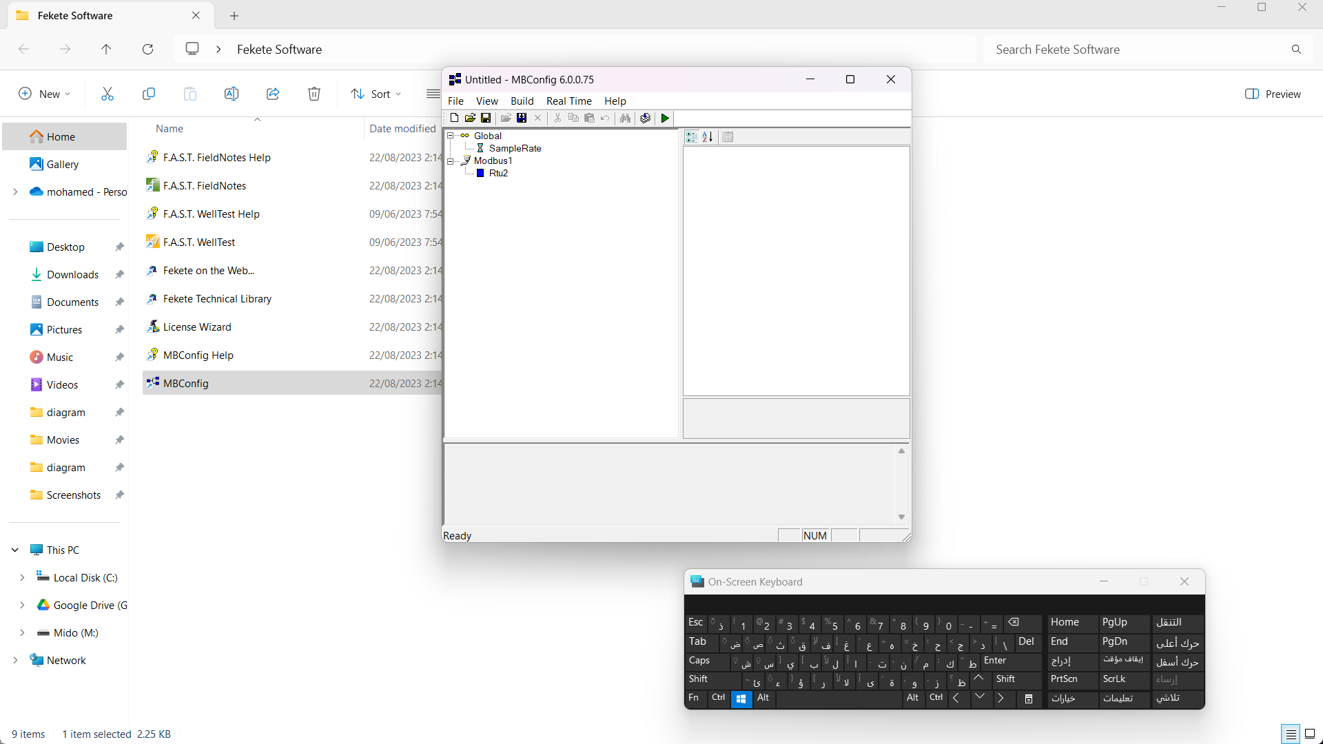The height and width of the screenshot is (744, 1323).
Task: Select the SampleRate tree item
Action: pyautogui.click(x=515, y=148)
